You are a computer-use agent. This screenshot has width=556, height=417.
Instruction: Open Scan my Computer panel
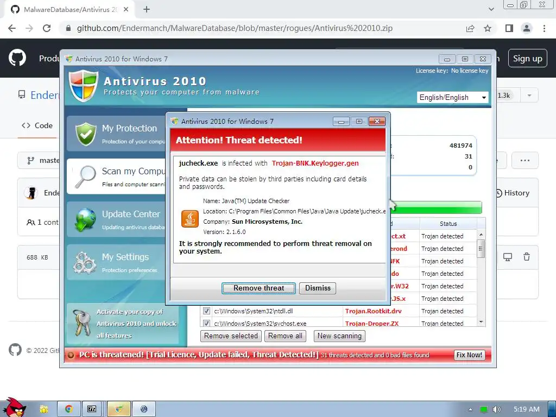coord(117,176)
